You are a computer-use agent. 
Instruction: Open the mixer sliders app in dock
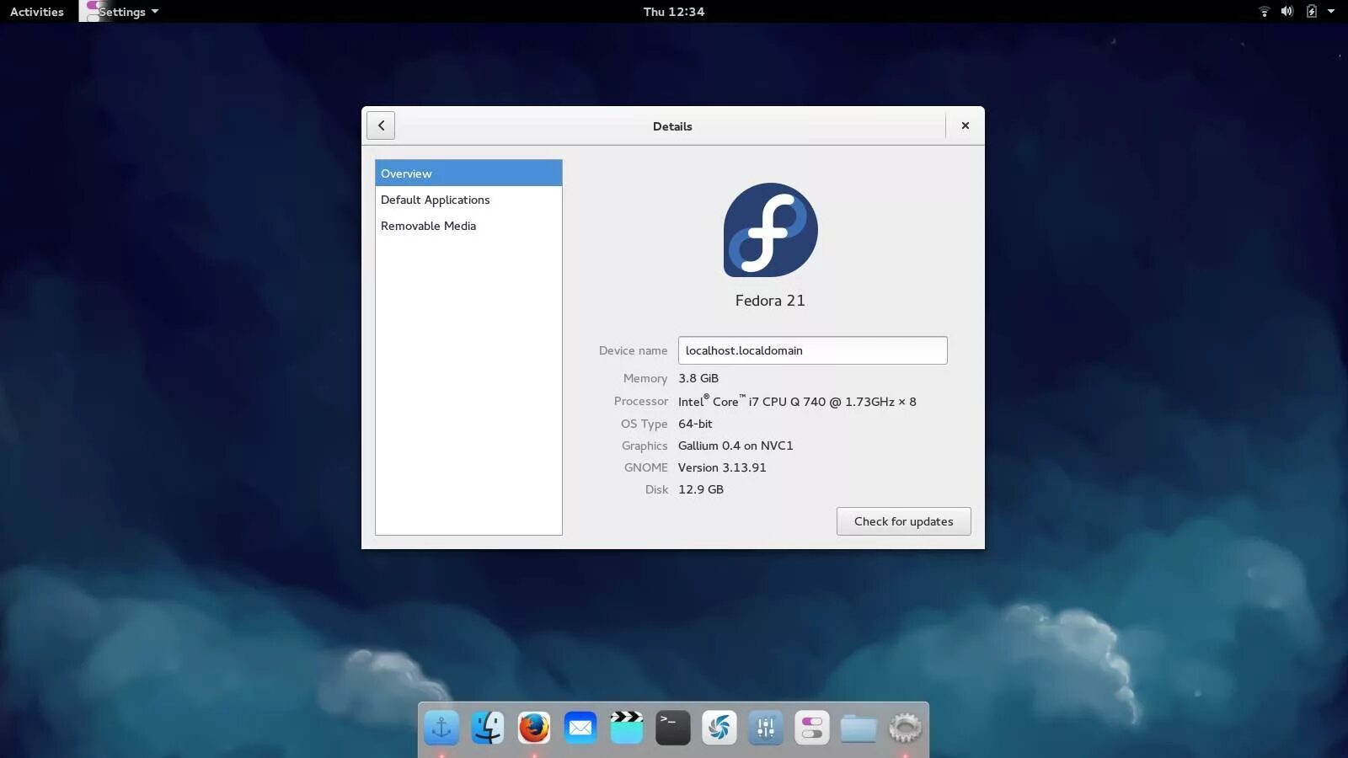766,728
